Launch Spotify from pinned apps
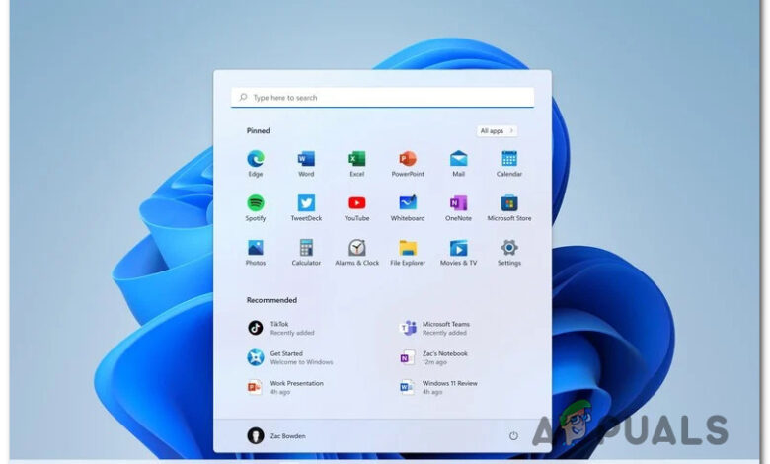This screenshot has height=464, width=770. [256, 203]
